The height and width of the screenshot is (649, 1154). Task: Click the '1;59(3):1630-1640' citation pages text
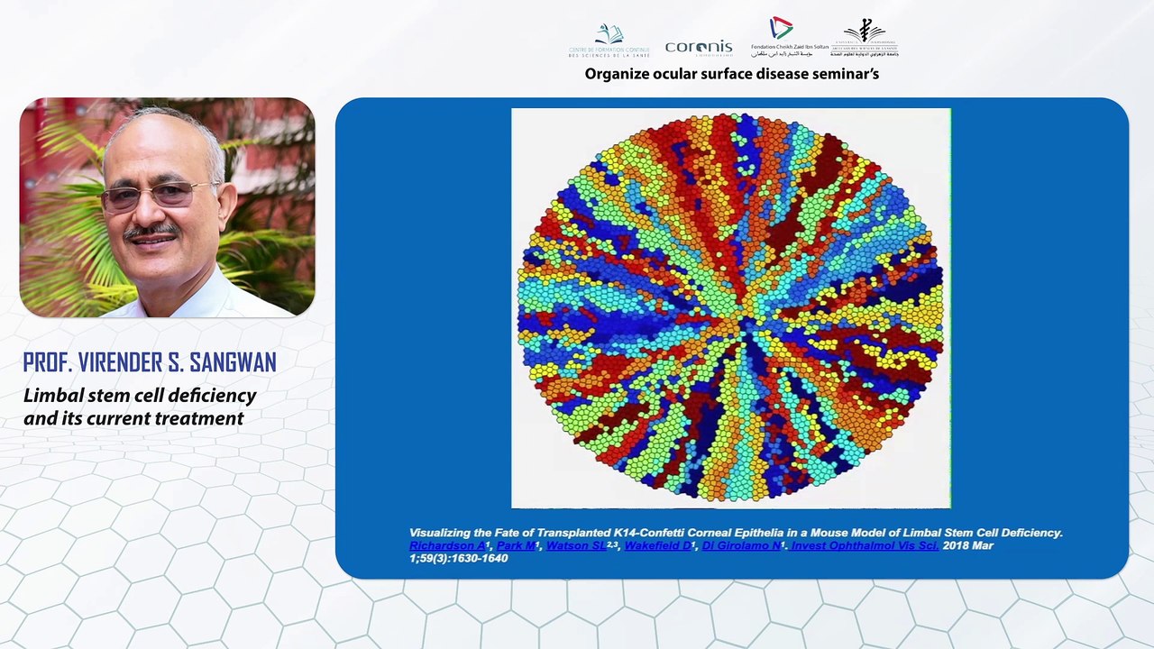[x=459, y=558]
